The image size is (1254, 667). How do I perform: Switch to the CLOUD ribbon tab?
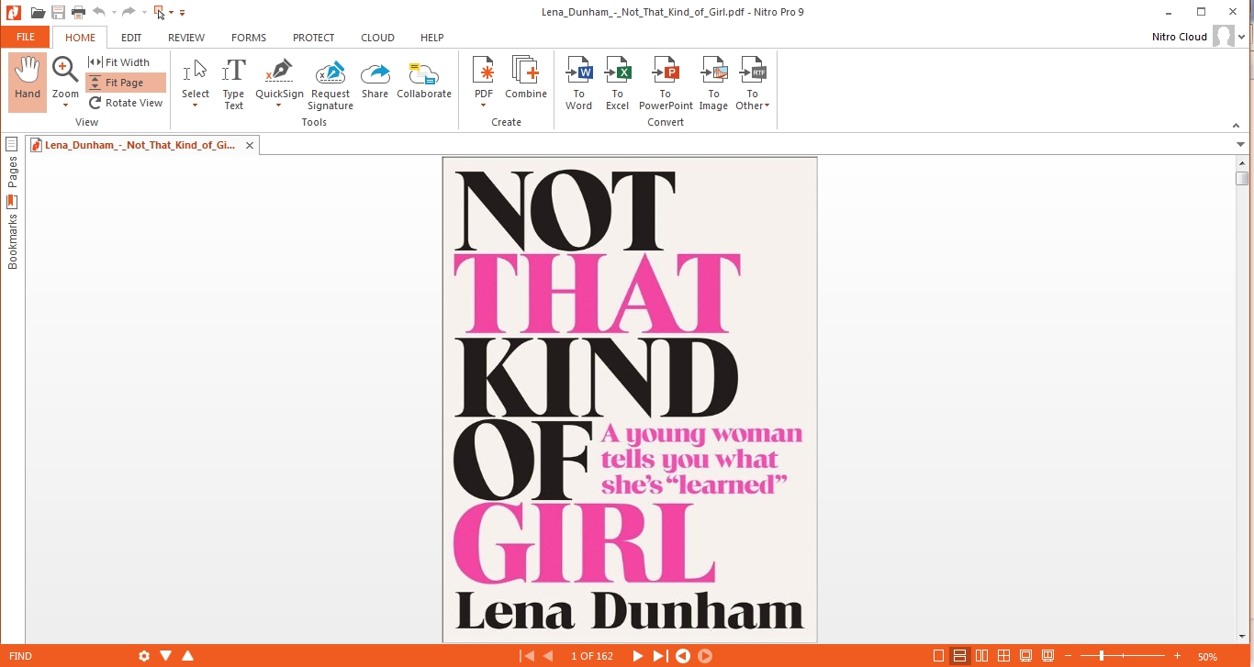pos(377,38)
